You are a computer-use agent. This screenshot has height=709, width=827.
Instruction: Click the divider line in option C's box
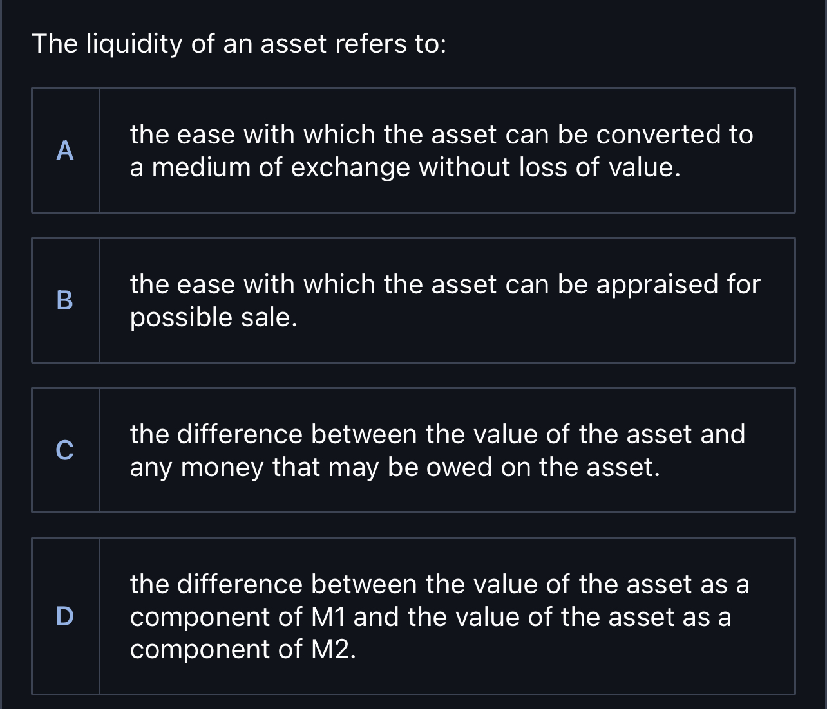coord(100,450)
